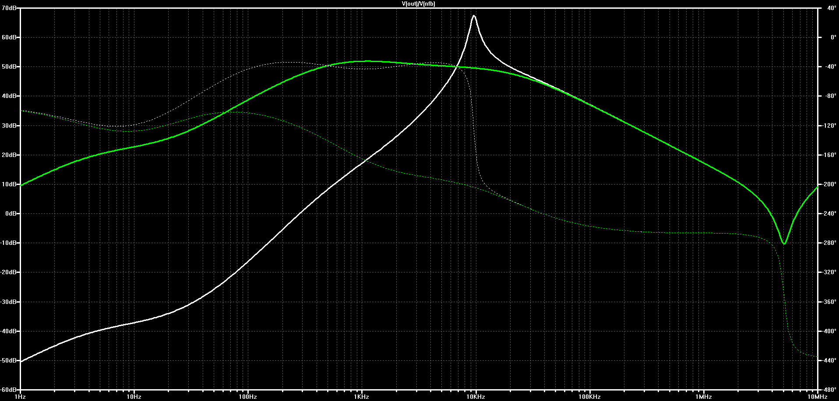Click the -240° phase axis label
This screenshot has height=401, width=839.
point(829,213)
